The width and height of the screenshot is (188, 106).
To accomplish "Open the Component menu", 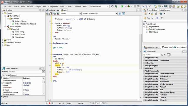I will coord(53,6).
